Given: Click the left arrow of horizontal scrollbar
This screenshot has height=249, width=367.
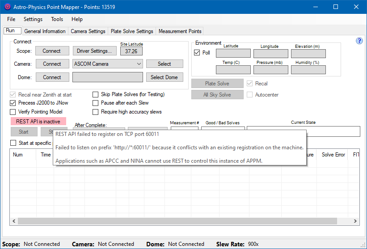Looking at the screenshot, I should 14,221.
